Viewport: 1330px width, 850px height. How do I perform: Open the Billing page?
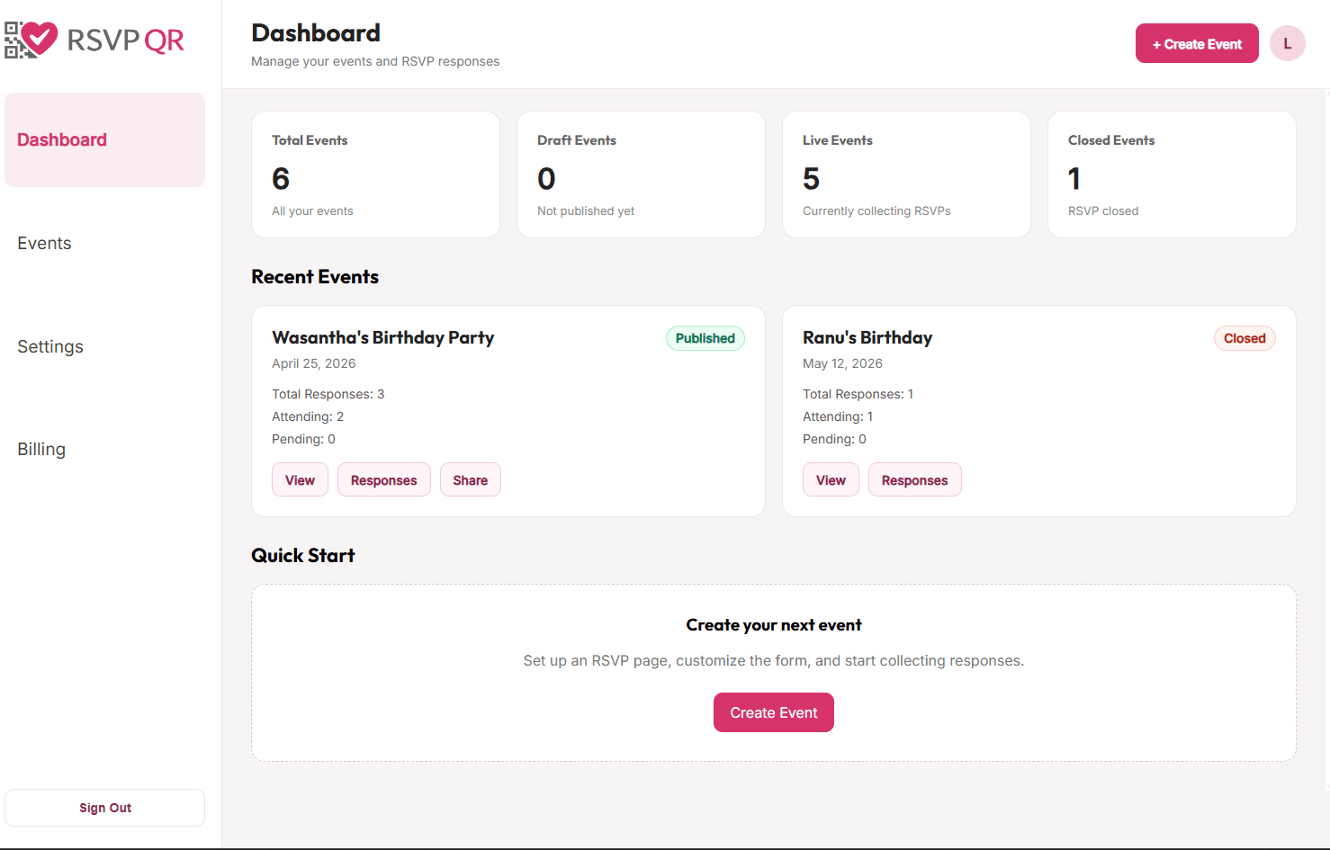pyautogui.click(x=41, y=449)
